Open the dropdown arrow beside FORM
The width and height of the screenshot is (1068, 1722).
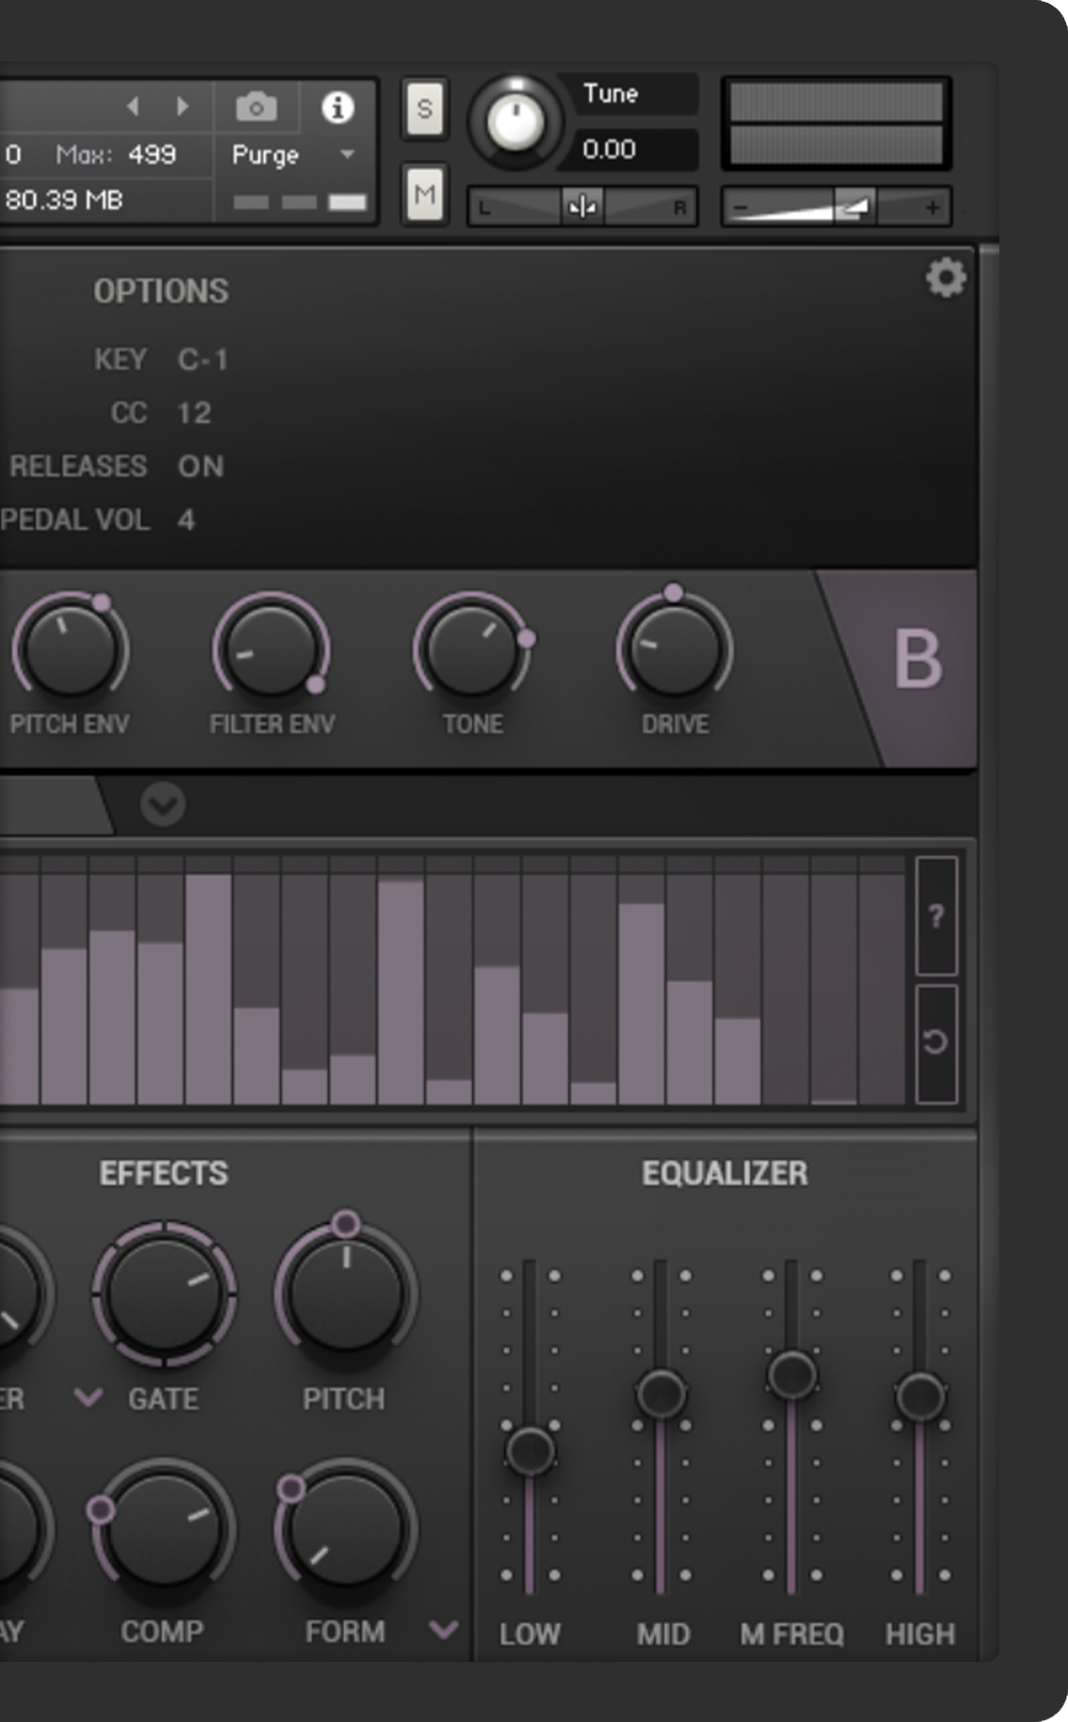pyautogui.click(x=443, y=1629)
